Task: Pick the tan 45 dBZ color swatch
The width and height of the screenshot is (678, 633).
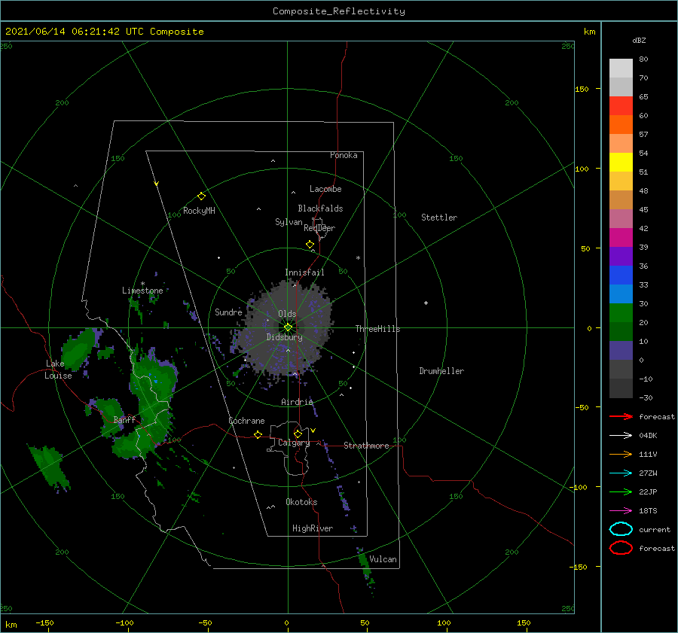Action: tap(621, 199)
